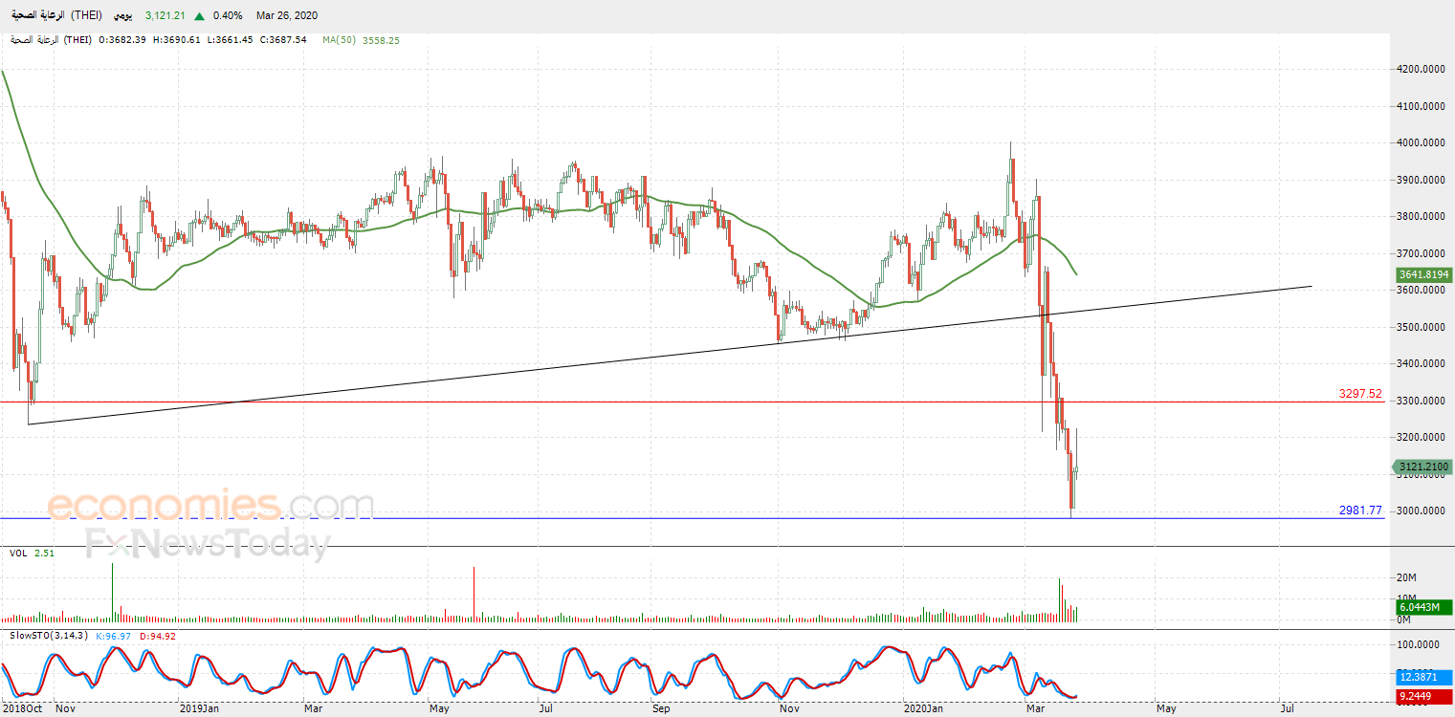Viewport: 1455px width, 717px height.
Task: Click the Sep date axis label
Action: (x=660, y=709)
